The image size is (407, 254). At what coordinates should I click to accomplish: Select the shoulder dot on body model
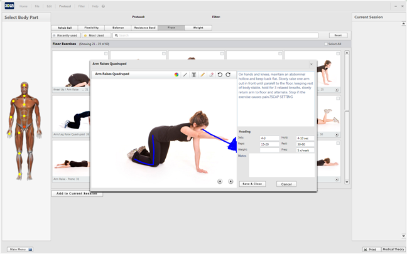point(13,102)
